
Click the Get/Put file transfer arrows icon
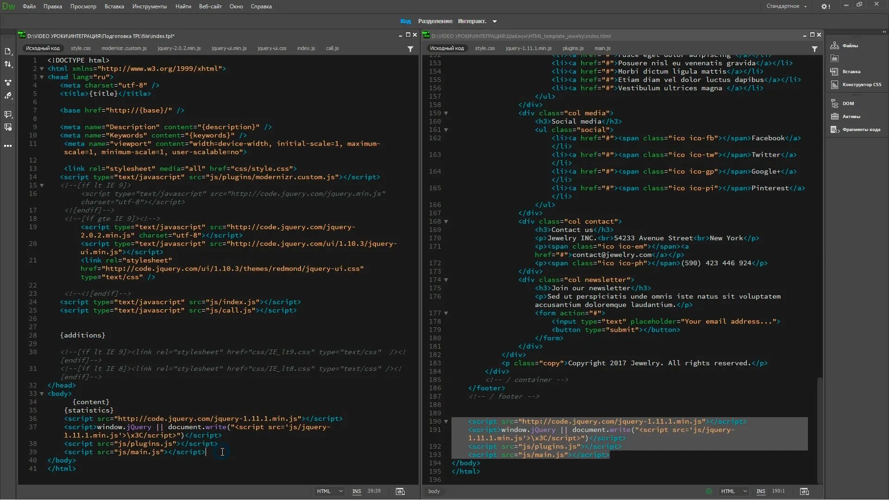coord(8,64)
